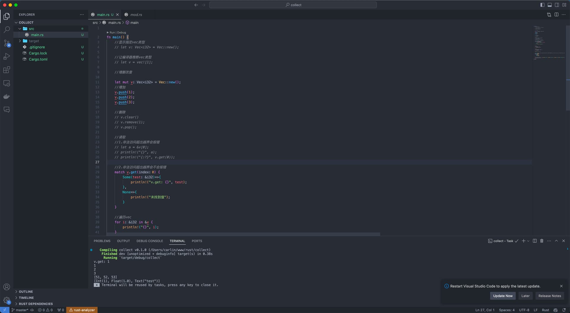Split the editor to the right

coord(556,15)
